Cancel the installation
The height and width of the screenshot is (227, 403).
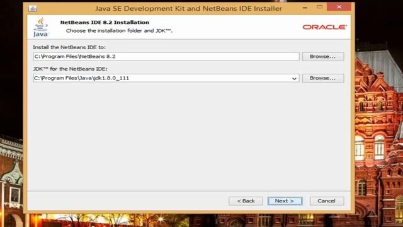[327, 201]
